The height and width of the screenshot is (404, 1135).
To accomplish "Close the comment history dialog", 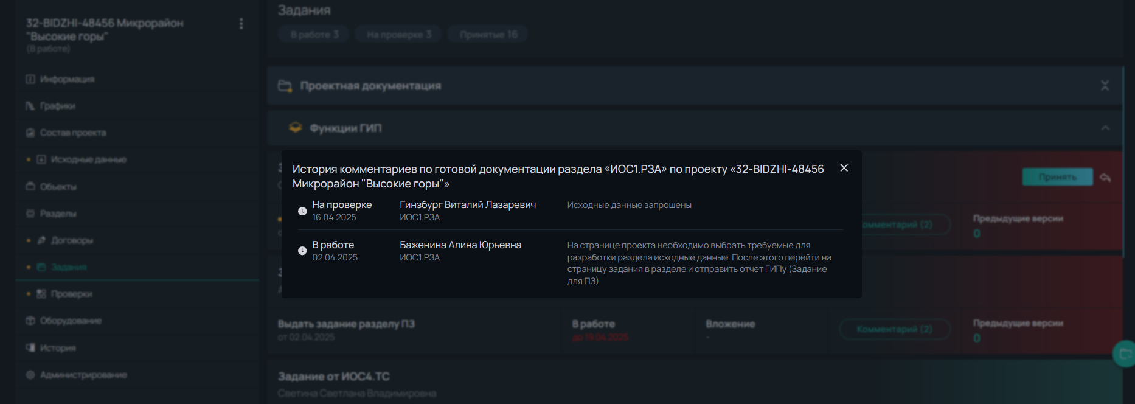I will 844,168.
